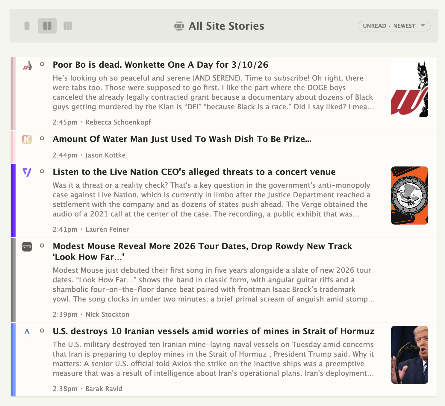The height and width of the screenshot is (406, 445).
Task: Click the Axios feed favicon
Action: coord(27,332)
